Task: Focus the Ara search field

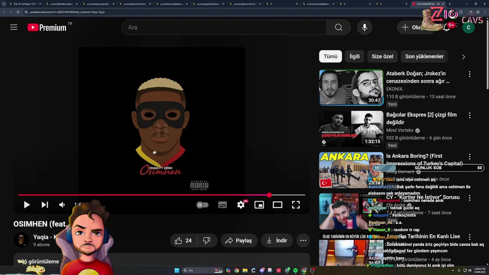Action: [x=224, y=27]
